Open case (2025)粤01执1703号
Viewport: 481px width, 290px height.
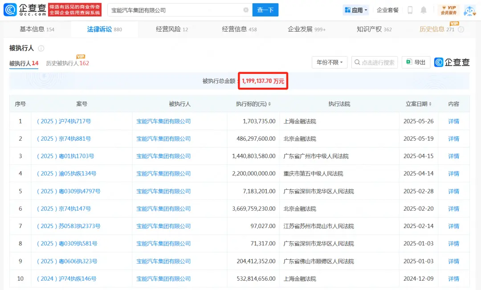(65, 156)
